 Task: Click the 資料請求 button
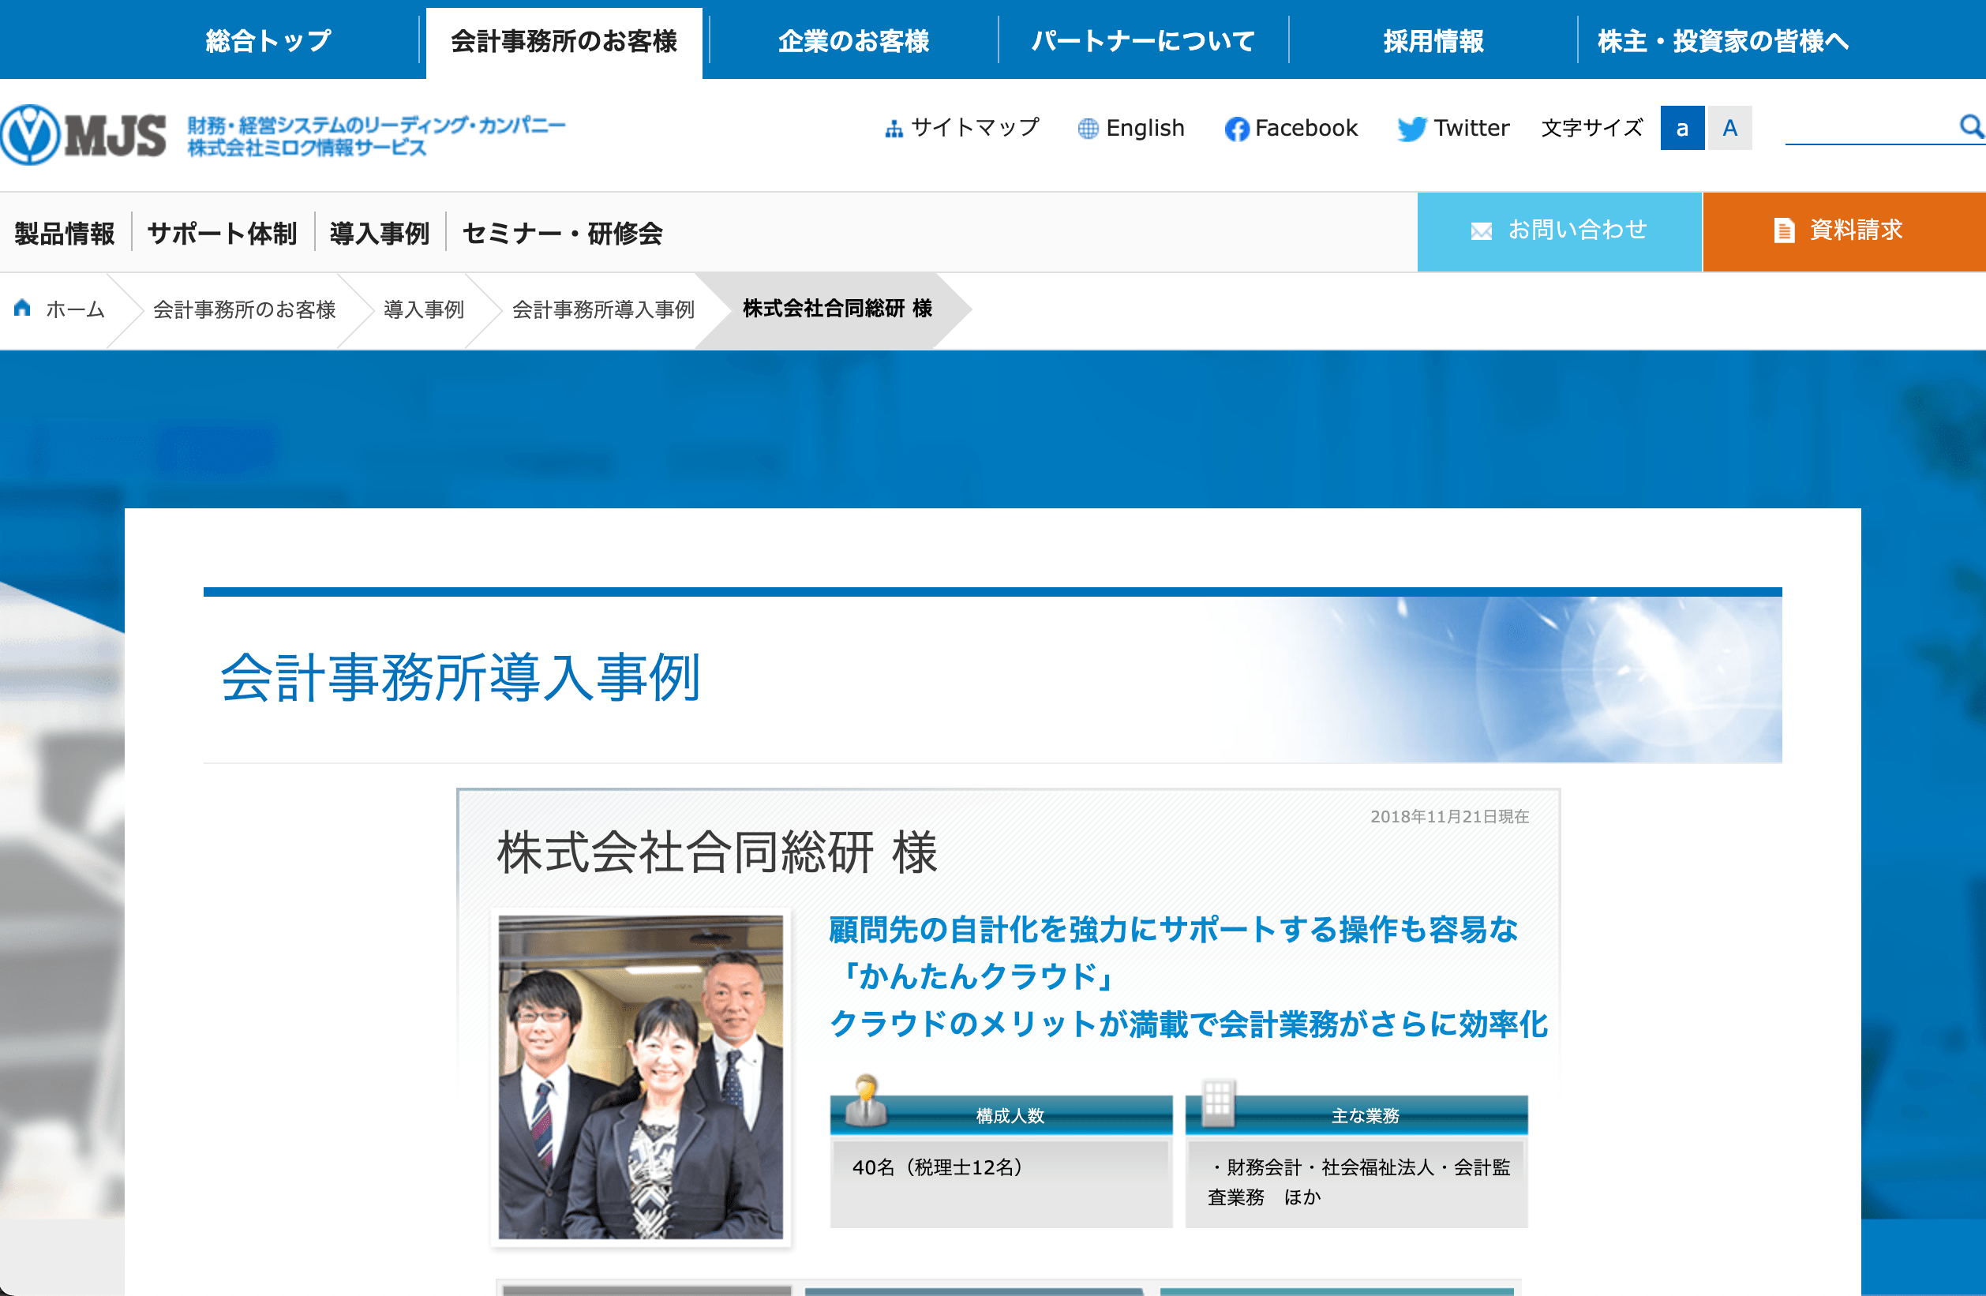pos(1844,231)
